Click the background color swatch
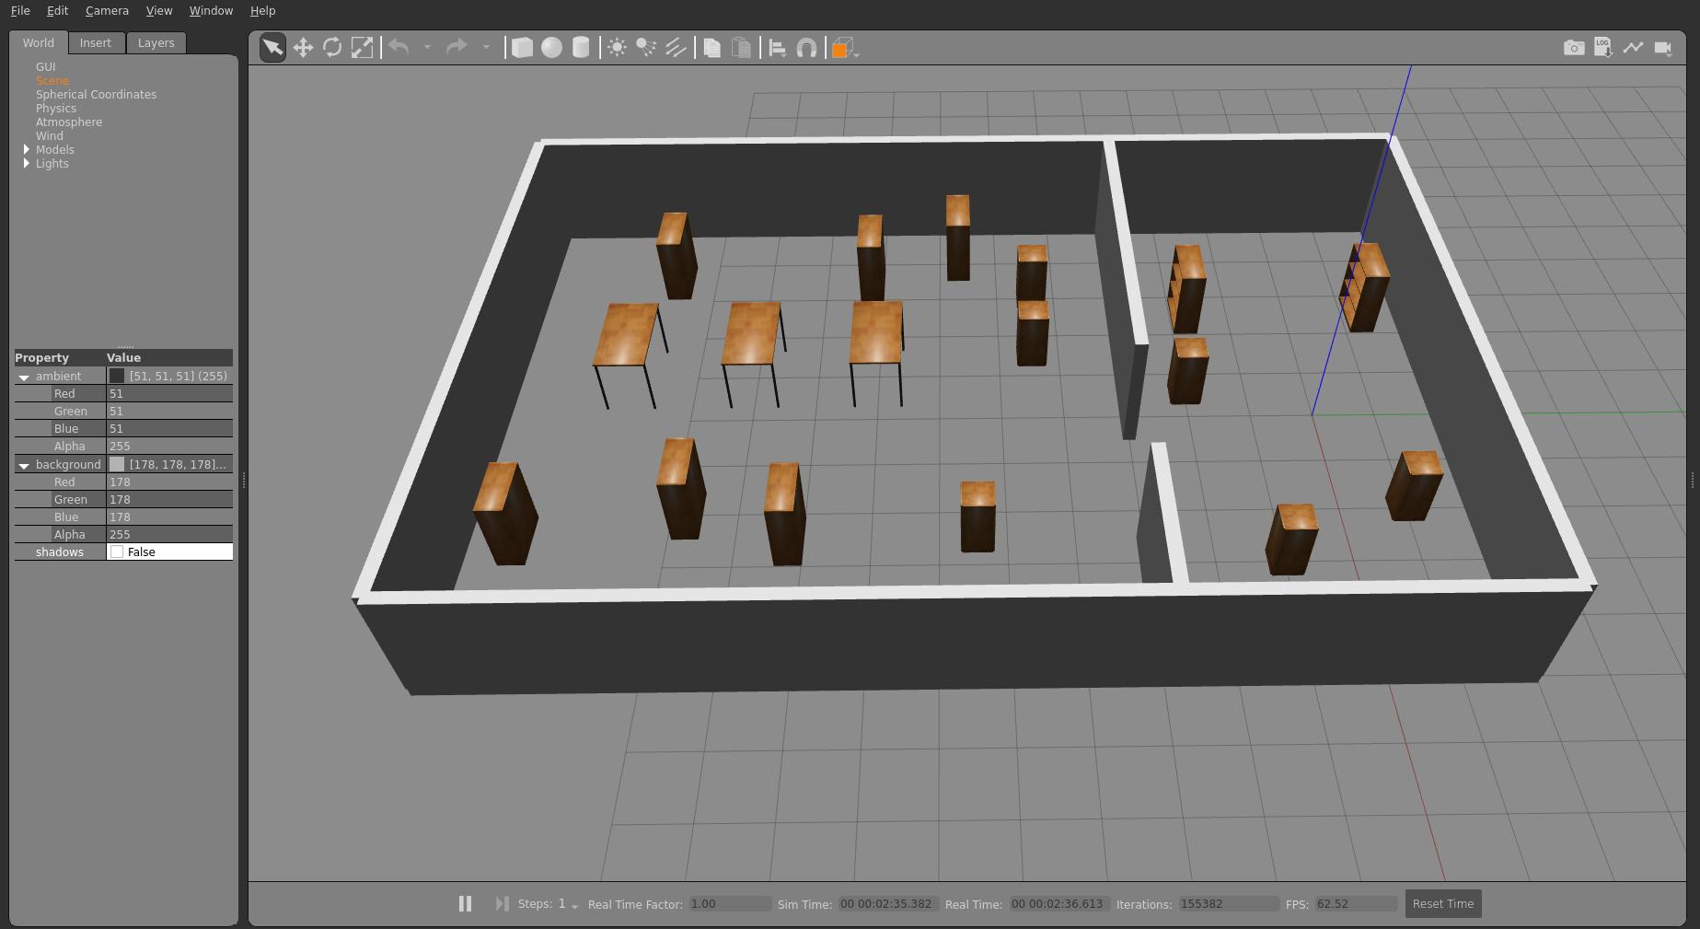This screenshot has height=929, width=1700. pos(117,465)
